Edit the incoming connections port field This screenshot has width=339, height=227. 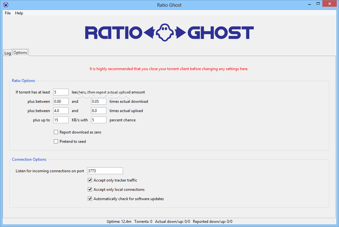click(105, 171)
